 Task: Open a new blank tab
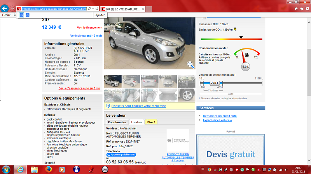coord(149,9)
